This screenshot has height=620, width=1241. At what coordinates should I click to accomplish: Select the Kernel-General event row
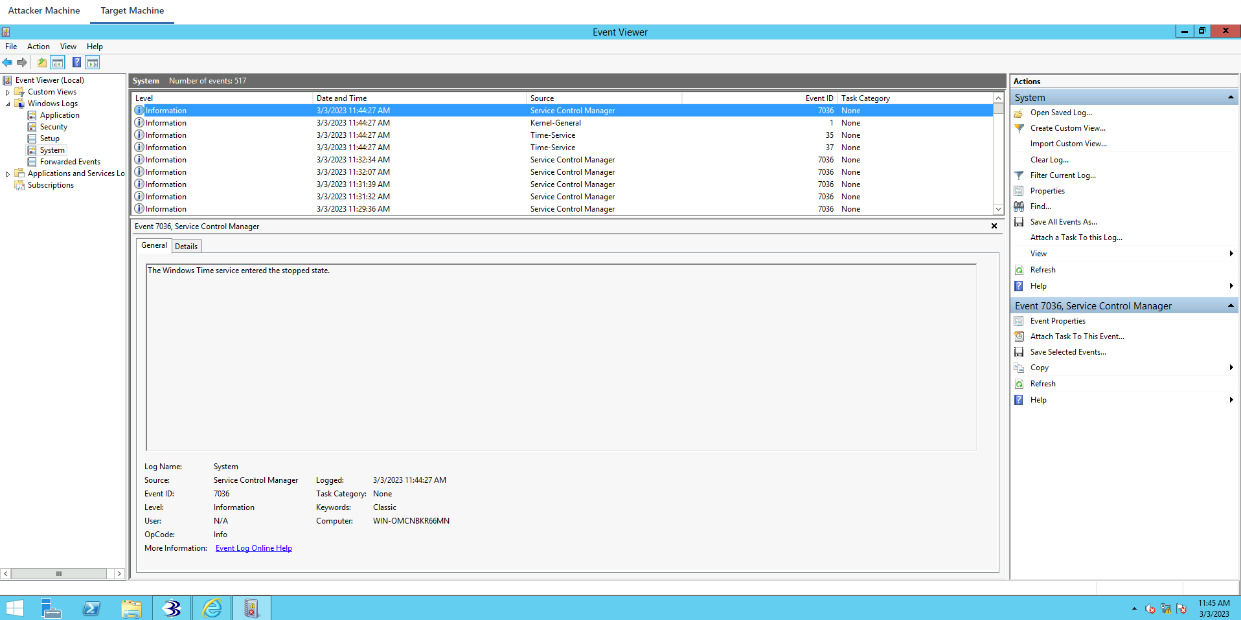click(x=562, y=123)
